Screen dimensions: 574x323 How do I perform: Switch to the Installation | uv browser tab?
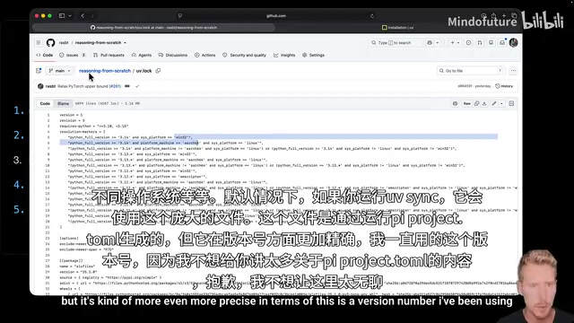397,28
